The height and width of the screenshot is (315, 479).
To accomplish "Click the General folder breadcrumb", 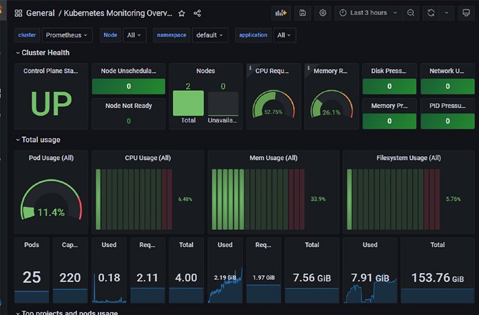I will click(x=41, y=13).
